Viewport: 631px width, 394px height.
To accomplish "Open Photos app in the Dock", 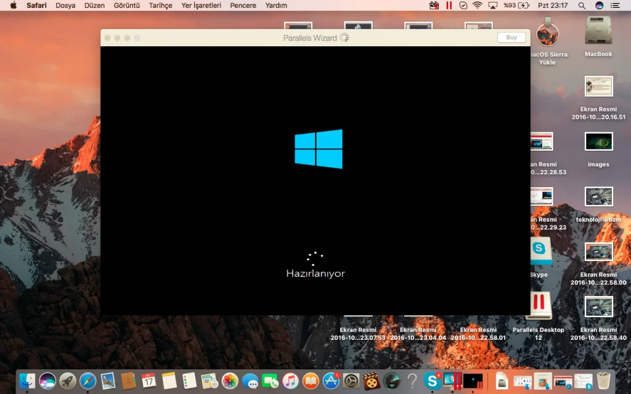I will (x=230, y=381).
